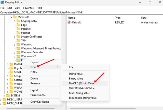Click the Registry Editor app icon in title bar
163x110 pixels.
point(3,2)
